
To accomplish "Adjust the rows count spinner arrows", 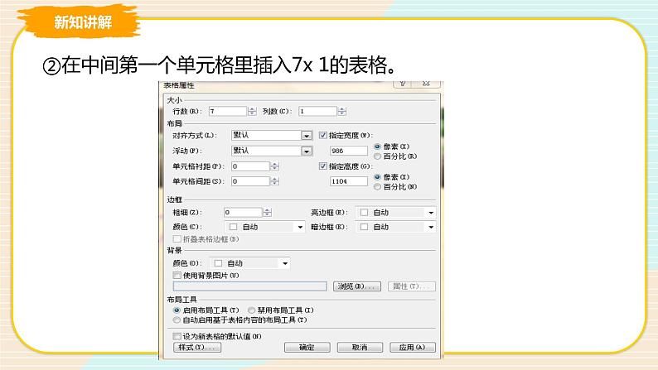I will coord(252,111).
